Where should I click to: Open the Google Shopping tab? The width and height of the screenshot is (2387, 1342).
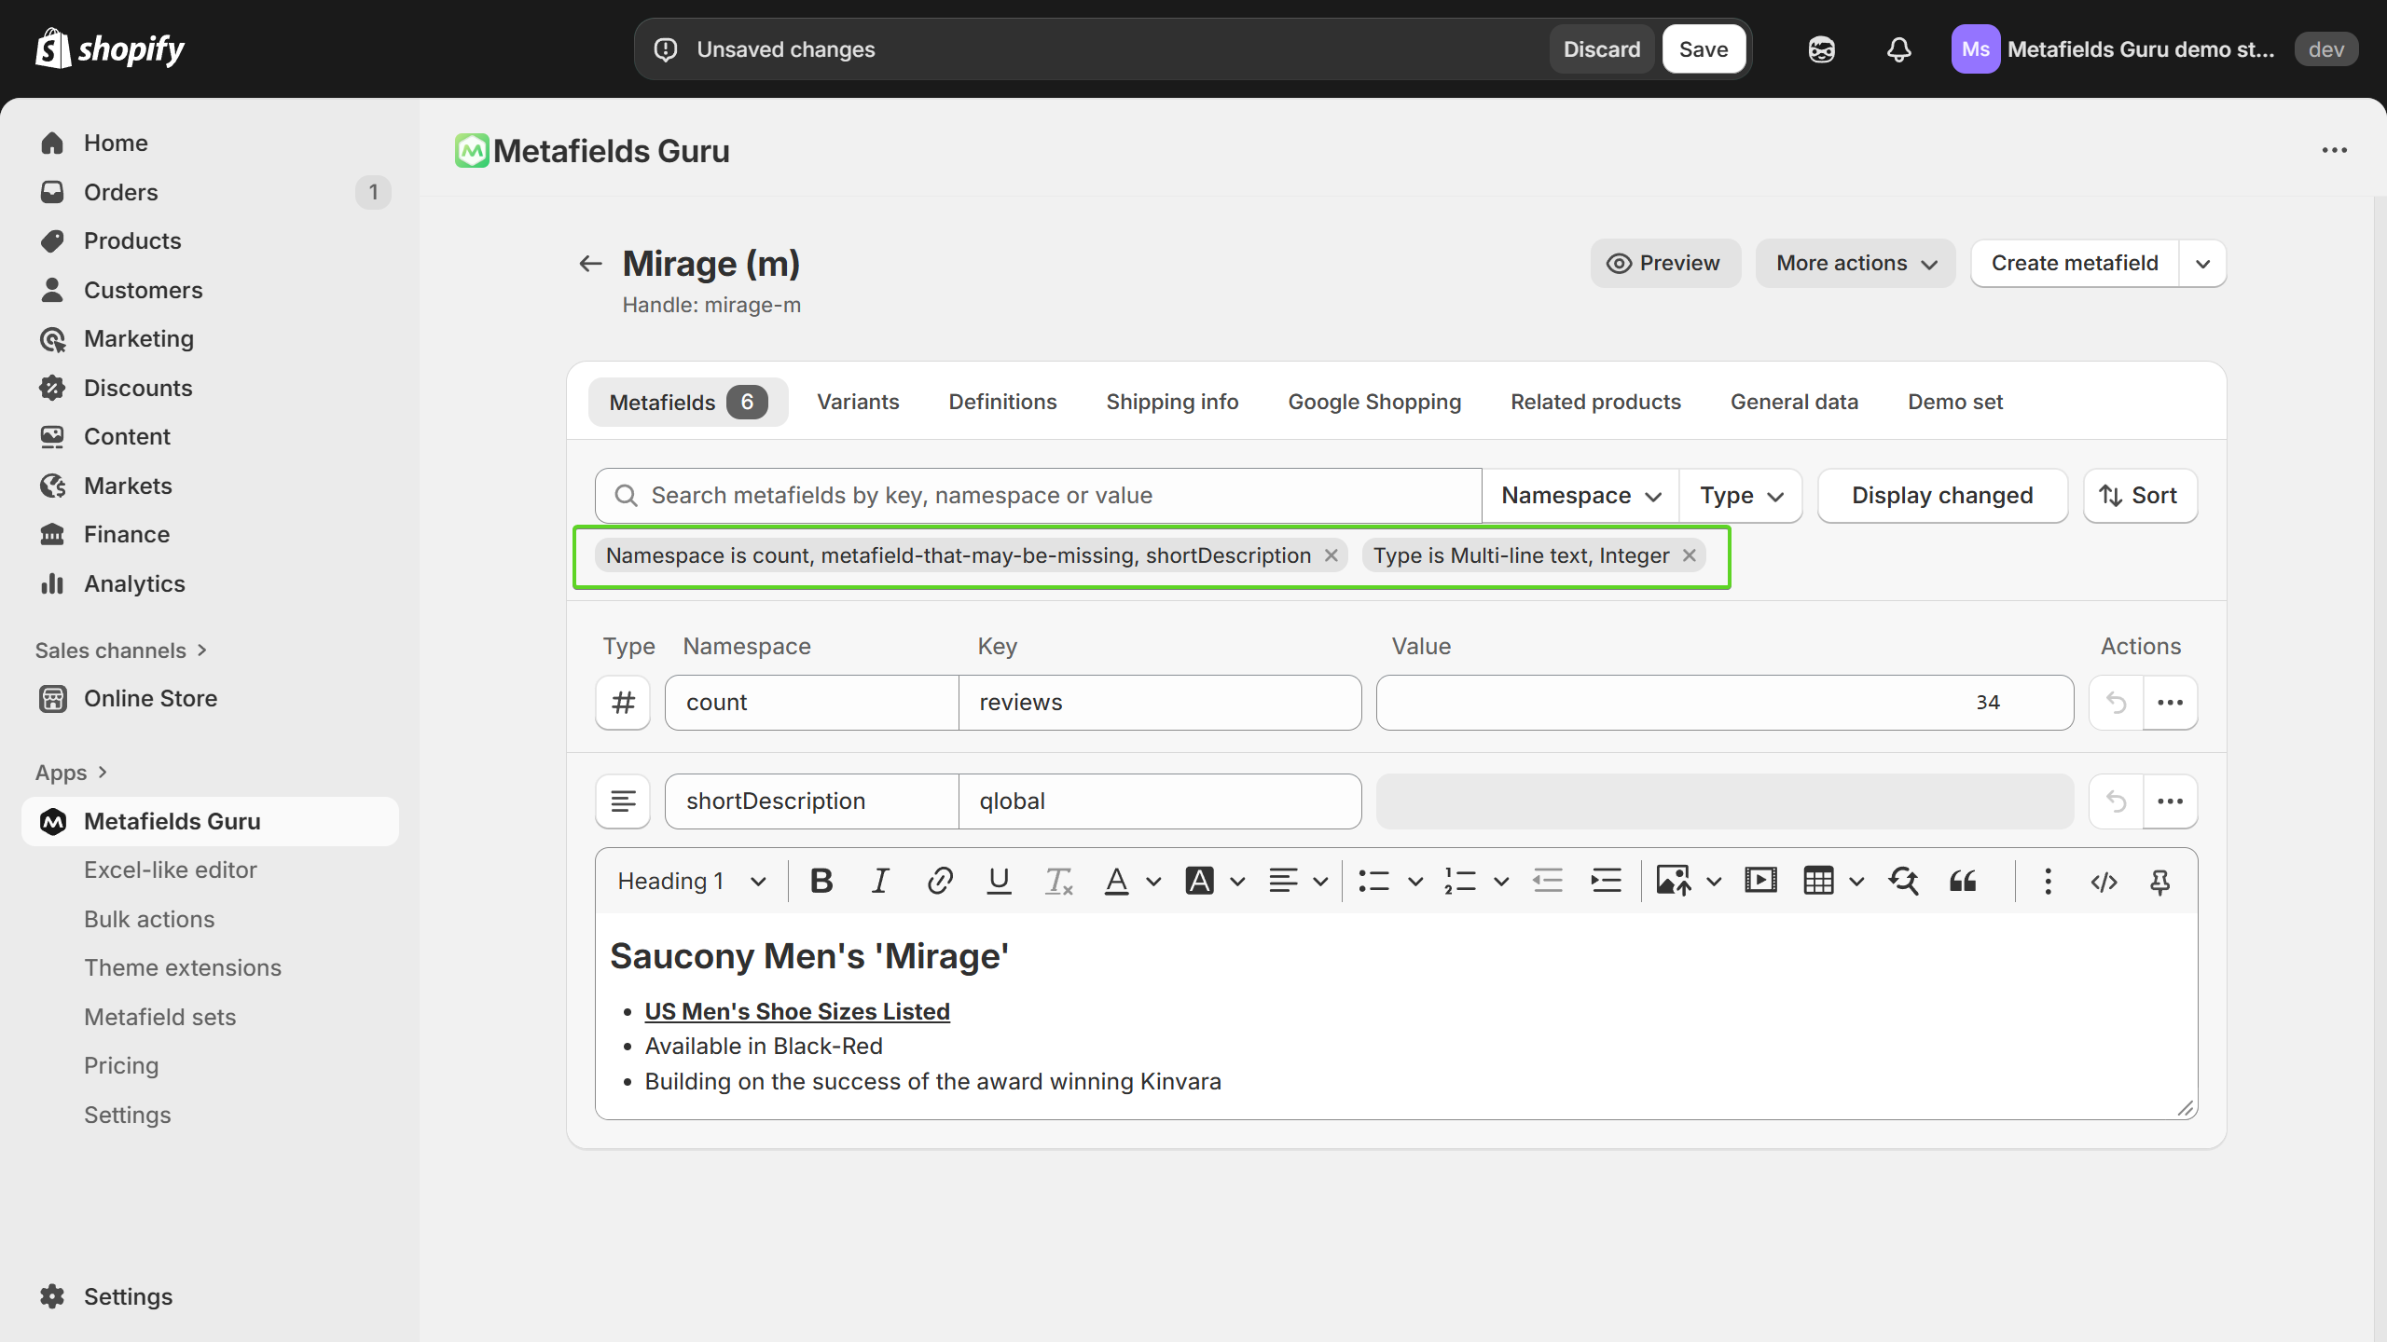(x=1374, y=402)
